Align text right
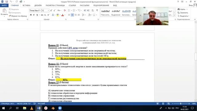This screenshot has height=111, width=197. click(75, 15)
